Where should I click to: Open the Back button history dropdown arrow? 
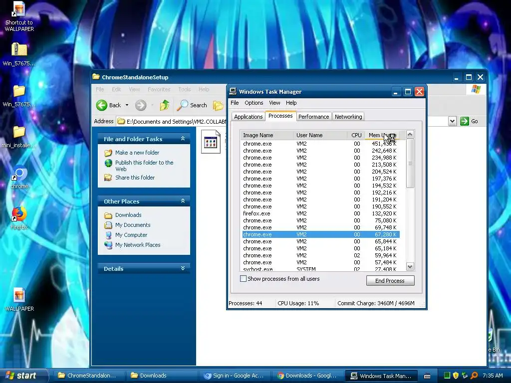click(x=127, y=105)
